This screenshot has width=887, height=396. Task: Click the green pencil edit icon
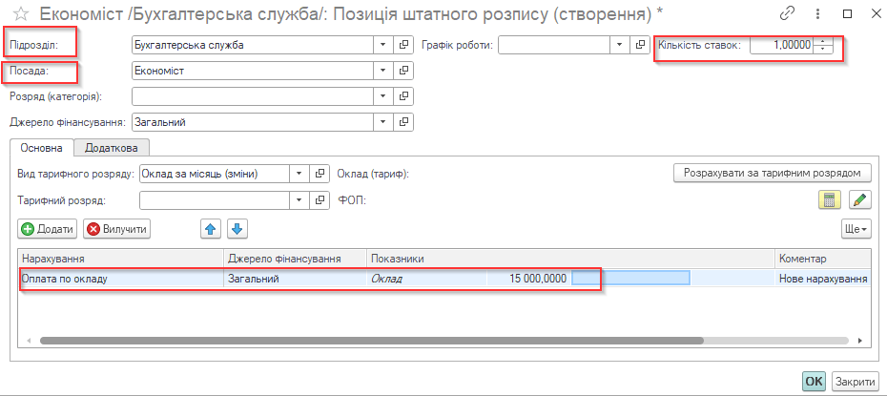pos(860,199)
